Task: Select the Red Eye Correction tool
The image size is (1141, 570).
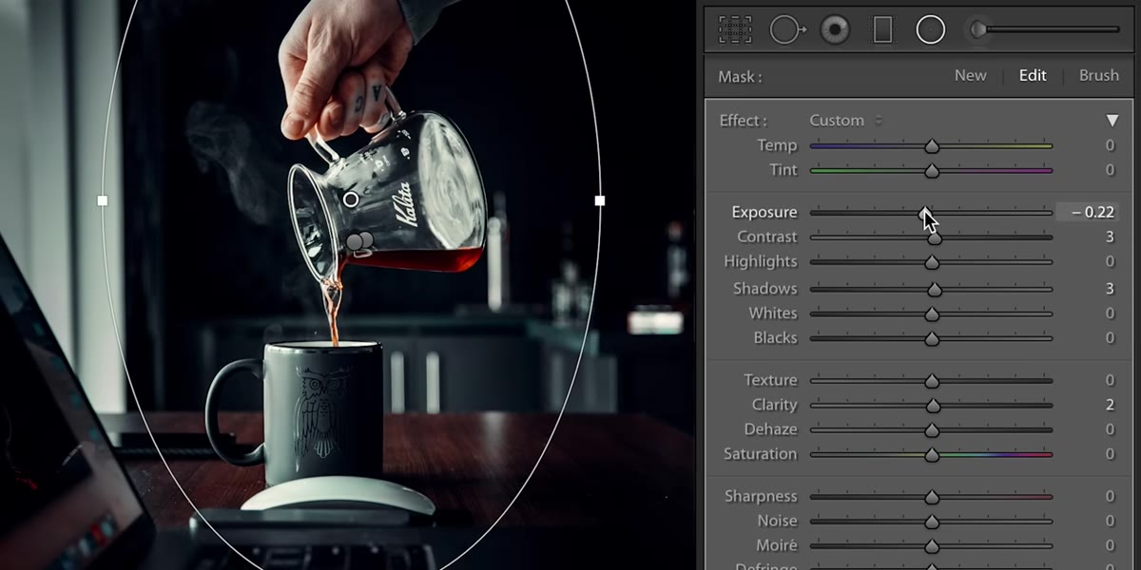Action: (x=835, y=30)
